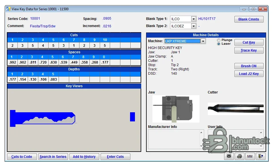Image resolution: width=273 pixels, height=165 pixels.
Task: Click the window title bar key icon
Action: tap(8, 9)
